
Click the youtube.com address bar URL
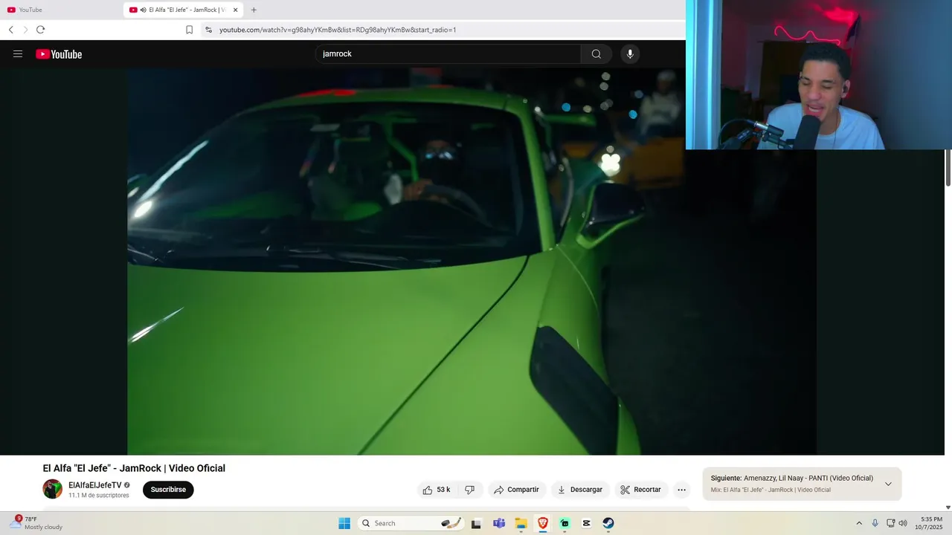point(338,30)
